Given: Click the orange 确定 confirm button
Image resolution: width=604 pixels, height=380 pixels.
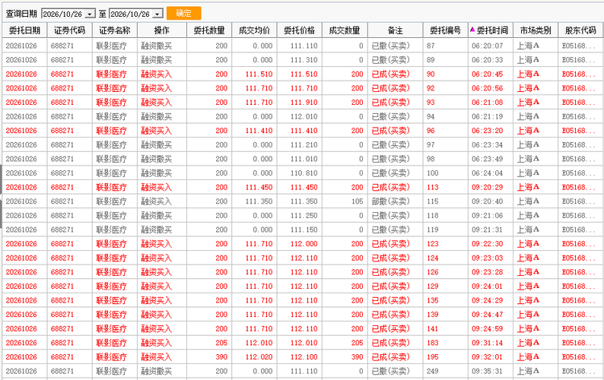Looking at the screenshot, I should (x=184, y=14).
